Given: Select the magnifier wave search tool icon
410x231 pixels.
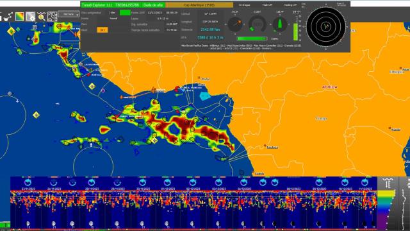Looking at the screenshot, I should coord(41,17).
